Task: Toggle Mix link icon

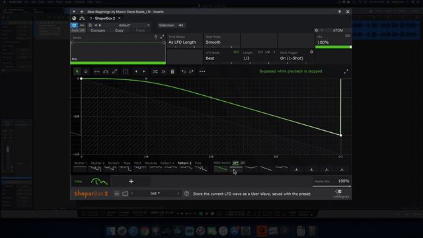Action: coord(348,36)
